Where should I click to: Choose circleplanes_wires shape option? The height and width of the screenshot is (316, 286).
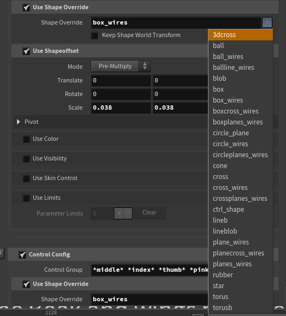[241, 154]
